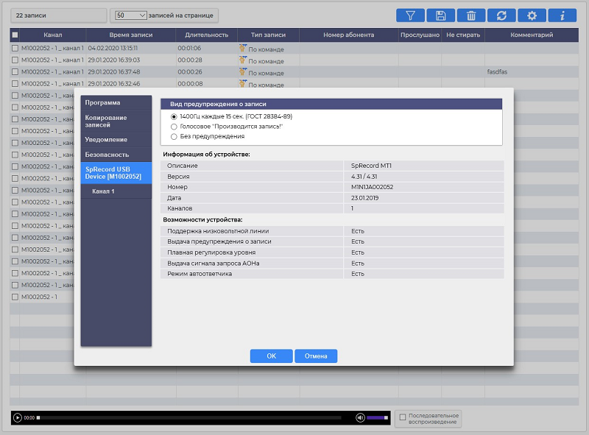Check the row recorded 29.01.2020 16:37:48
The width and height of the screenshot is (589, 435).
coord(15,71)
